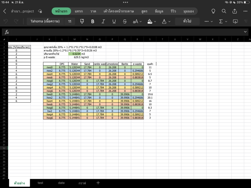Open the aA font size options dropdown
251x188 pixels.
137,21
